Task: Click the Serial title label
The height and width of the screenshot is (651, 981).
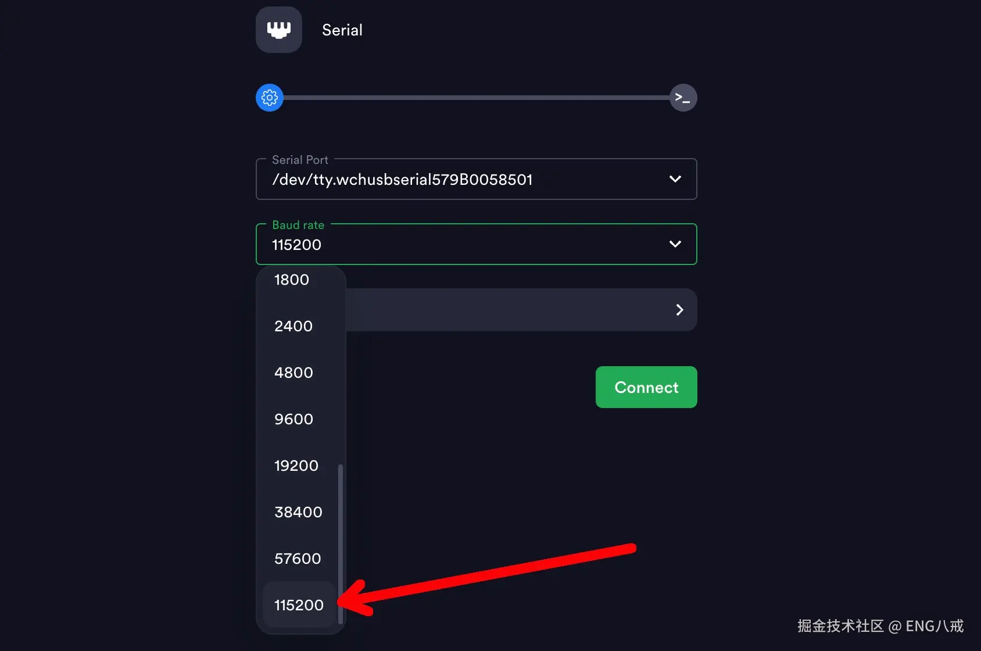Action: click(342, 30)
